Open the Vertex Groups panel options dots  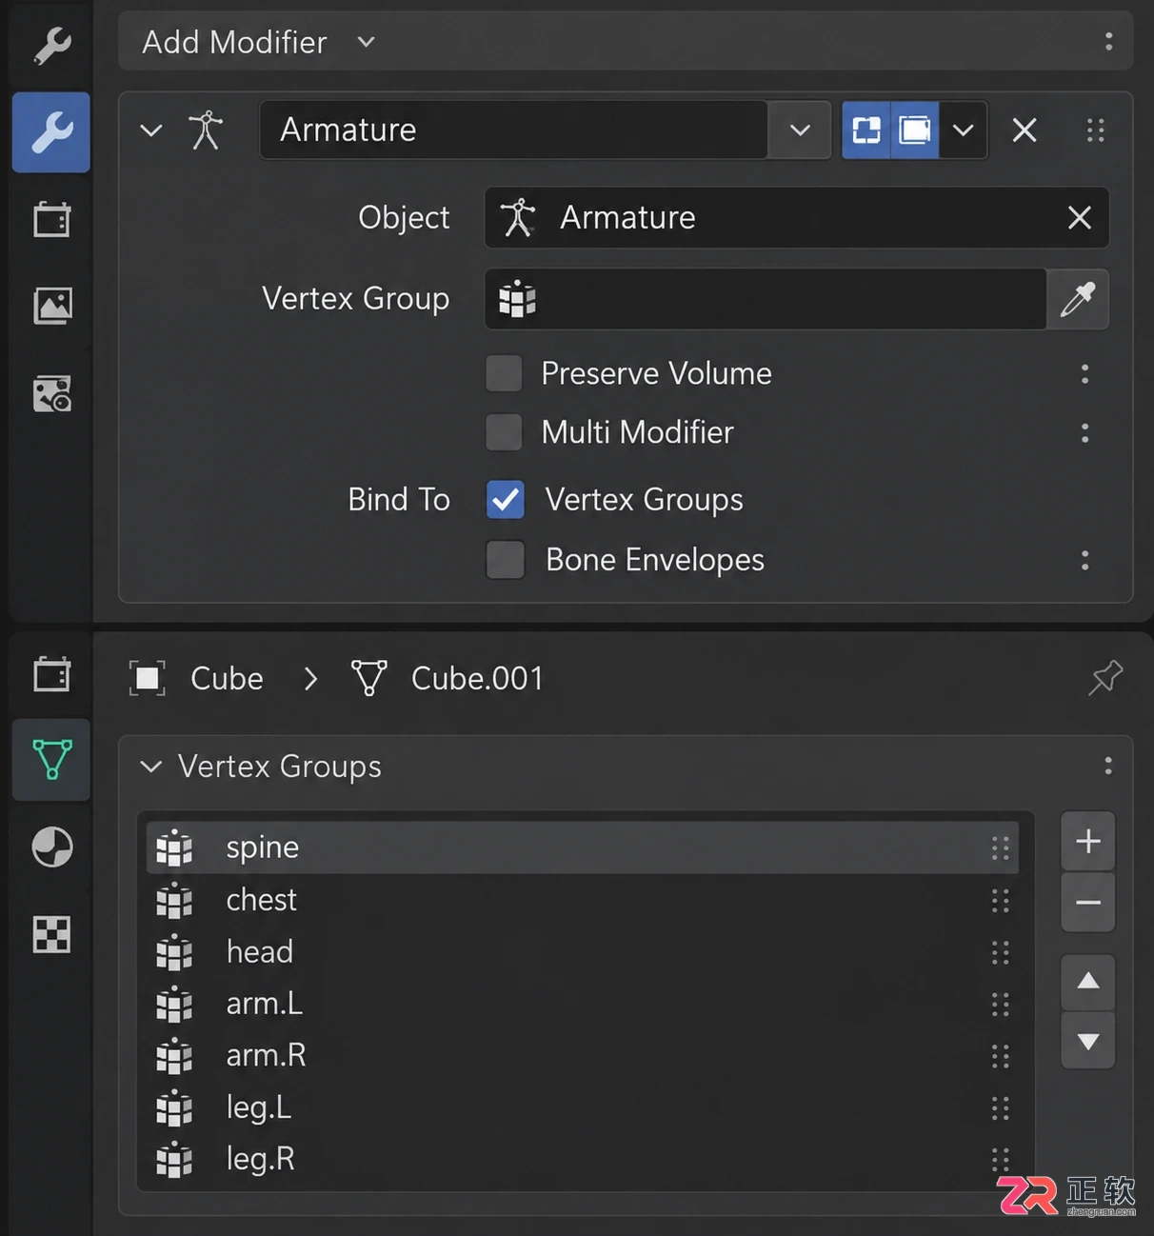pyautogui.click(x=1108, y=766)
